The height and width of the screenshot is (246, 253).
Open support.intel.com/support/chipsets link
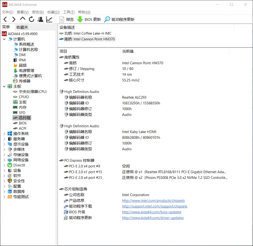click(155, 206)
